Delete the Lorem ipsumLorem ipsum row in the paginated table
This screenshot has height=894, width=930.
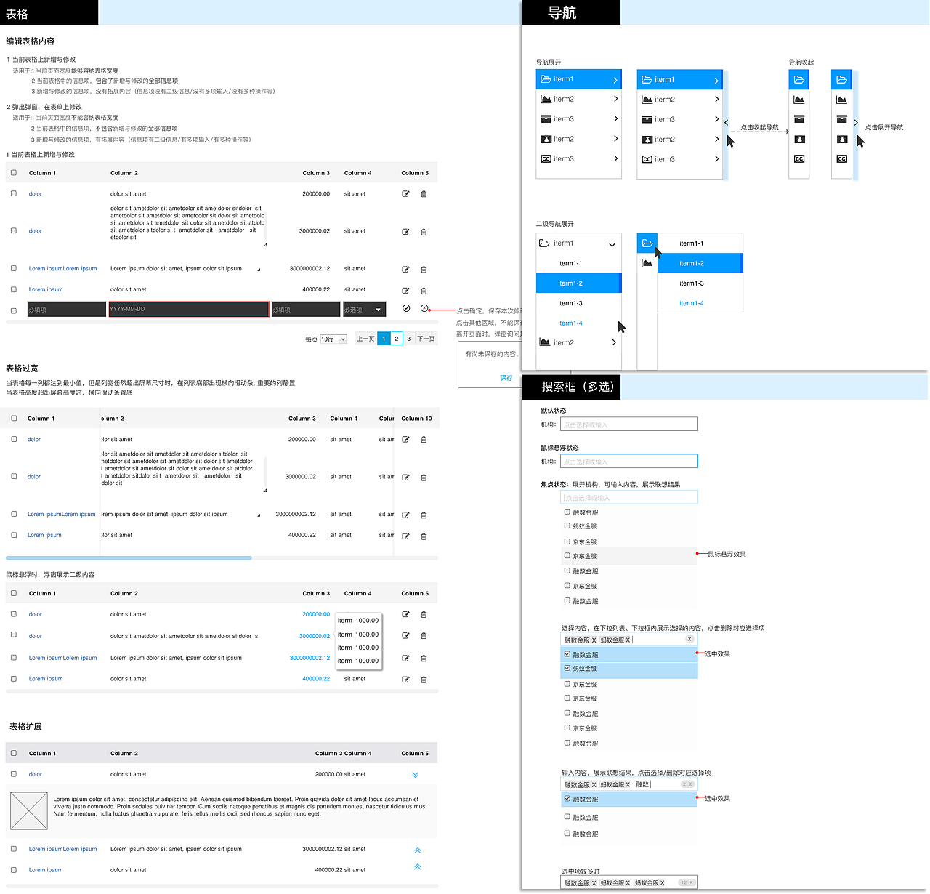424,270
